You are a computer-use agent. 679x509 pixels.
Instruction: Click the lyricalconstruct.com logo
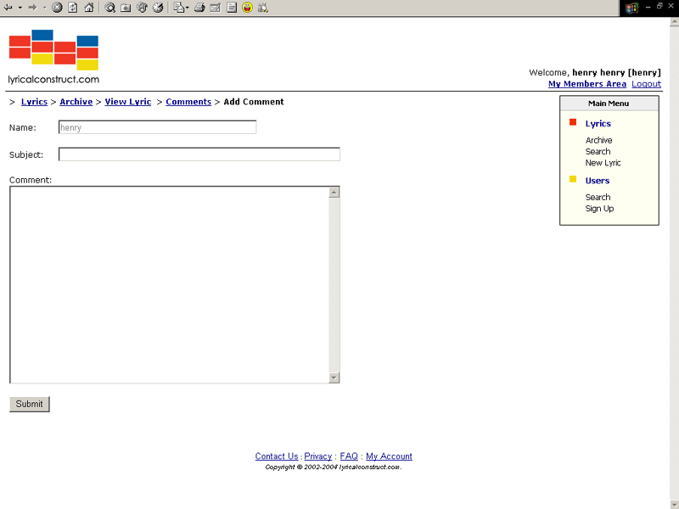click(53, 57)
